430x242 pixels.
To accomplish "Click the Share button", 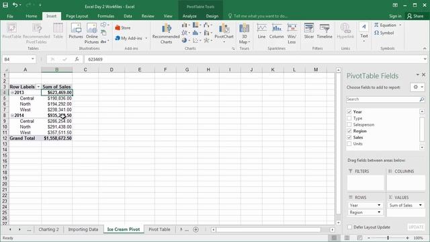I will (x=415, y=16).
